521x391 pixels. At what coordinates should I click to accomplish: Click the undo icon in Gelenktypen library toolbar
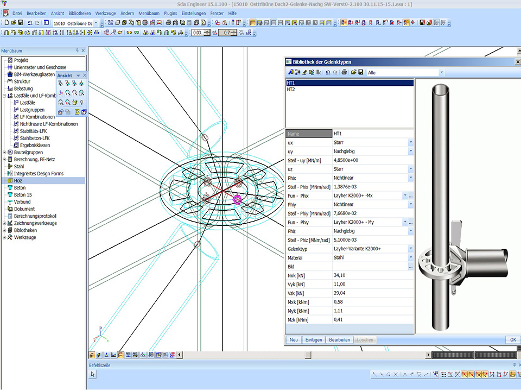pos(328,72)
